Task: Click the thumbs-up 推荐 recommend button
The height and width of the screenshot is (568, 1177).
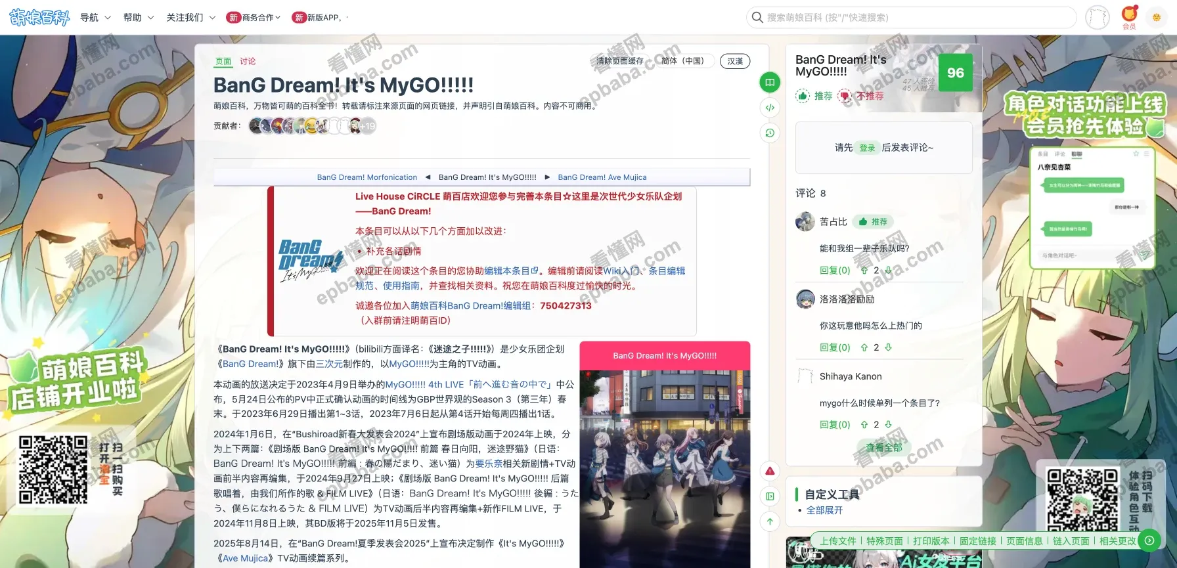Action: [814, 96]
